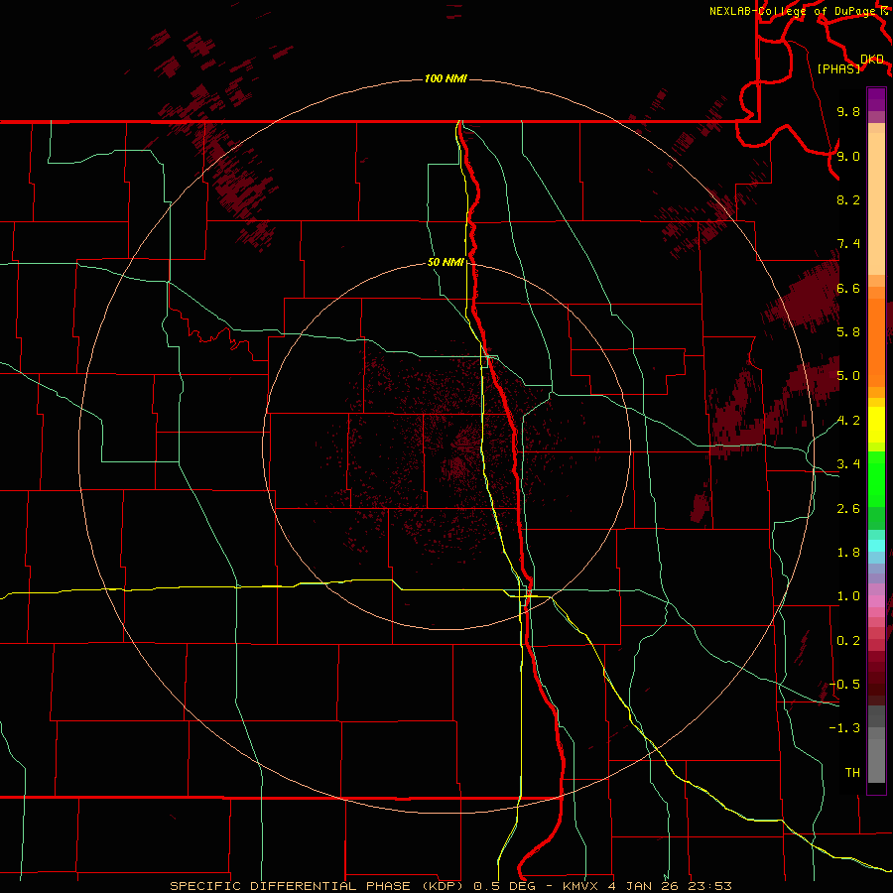Viewport: 893px width, 893px height.
Task: Click the -1.3 value on the color scale
Action: coord(844,728)
